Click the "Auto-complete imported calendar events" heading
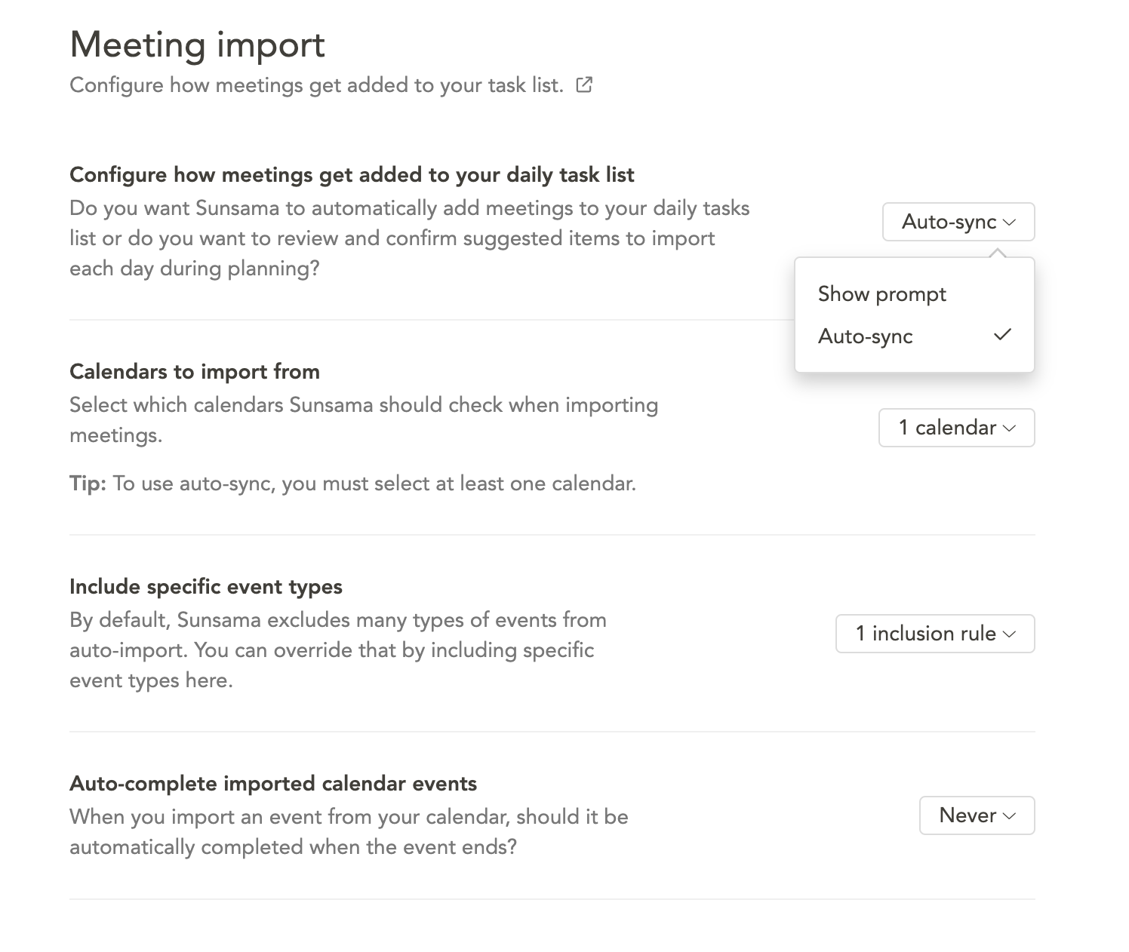The width and height of the screenshot is (1129, 952). point(273,783)
